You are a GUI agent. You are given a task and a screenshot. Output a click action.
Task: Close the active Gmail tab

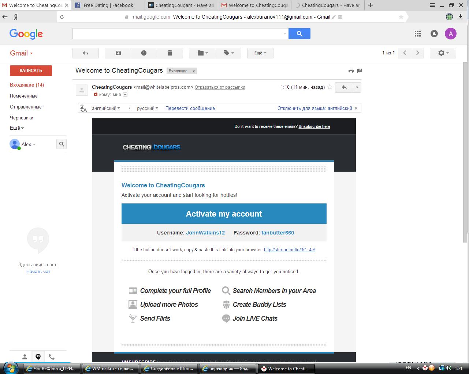coord(67,5)
